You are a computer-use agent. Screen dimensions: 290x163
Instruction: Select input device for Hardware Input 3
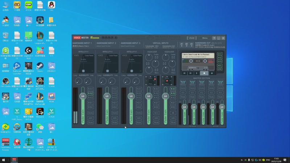pyautogui.click(x=128, y=46)
